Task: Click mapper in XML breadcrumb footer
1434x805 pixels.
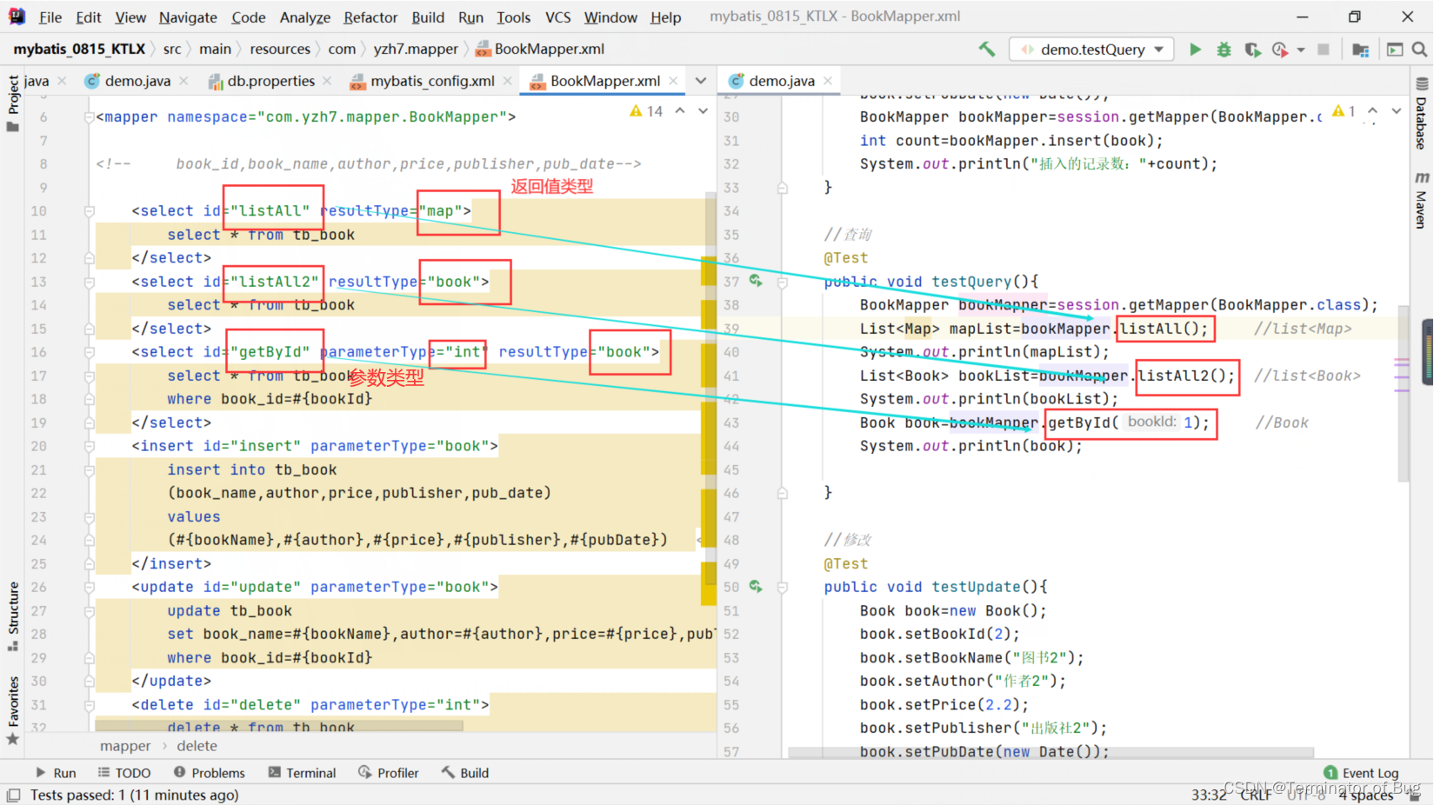Action: point(125,746)
